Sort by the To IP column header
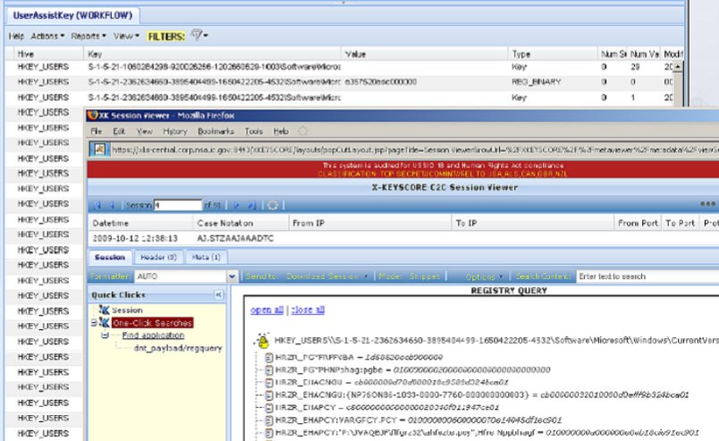This screenshot has width=719, height=441. pyautogui.click(x=532, y=223)
